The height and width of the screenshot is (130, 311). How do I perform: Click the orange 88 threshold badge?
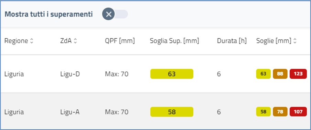280,74
